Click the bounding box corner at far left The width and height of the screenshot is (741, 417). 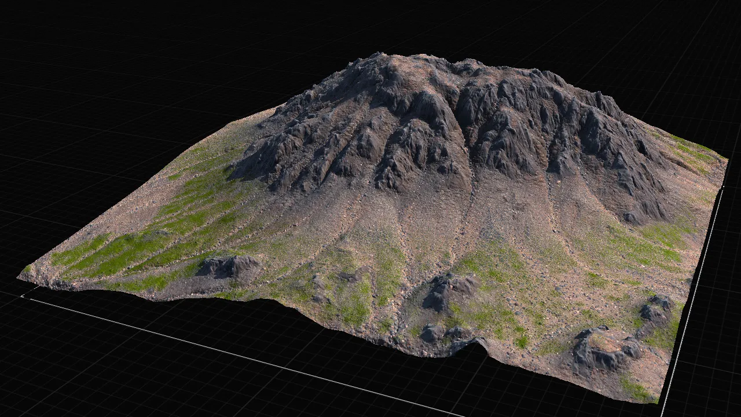click(x=23, y=296)
